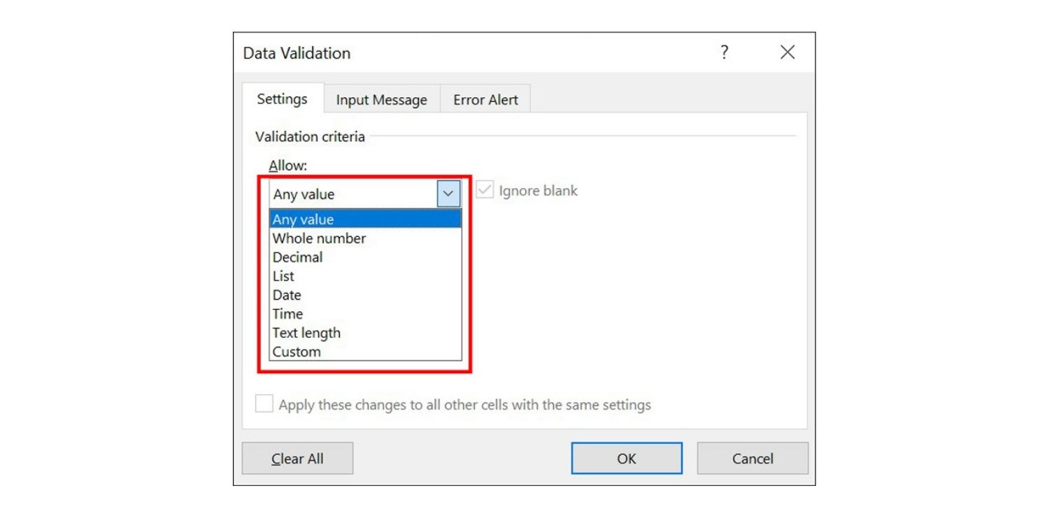Click the Clear All button

(x=297, y=458)
